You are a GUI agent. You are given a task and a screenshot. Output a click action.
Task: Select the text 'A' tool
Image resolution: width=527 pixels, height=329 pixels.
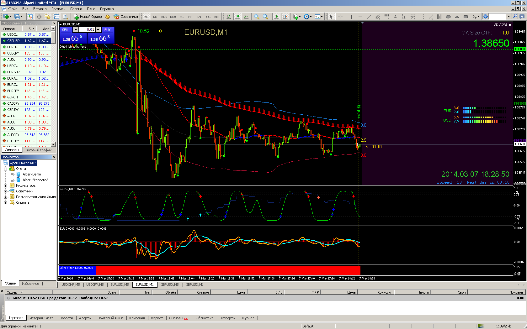pos(395,17)
